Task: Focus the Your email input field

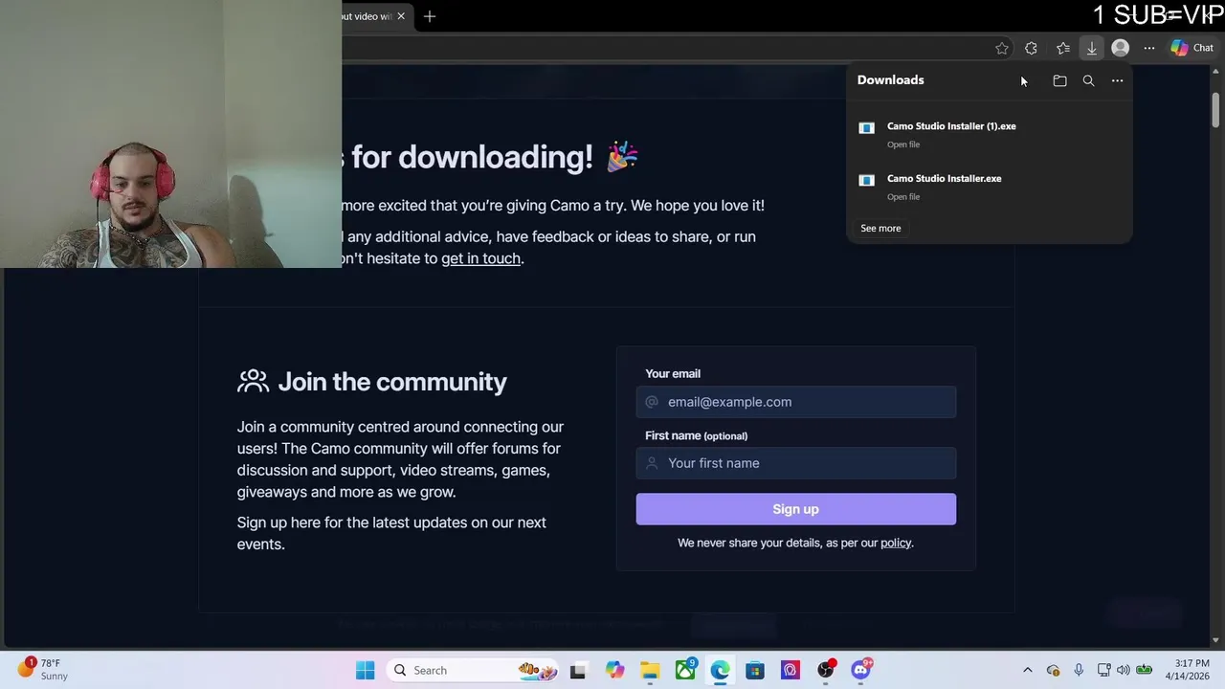Action: (796, 402)
